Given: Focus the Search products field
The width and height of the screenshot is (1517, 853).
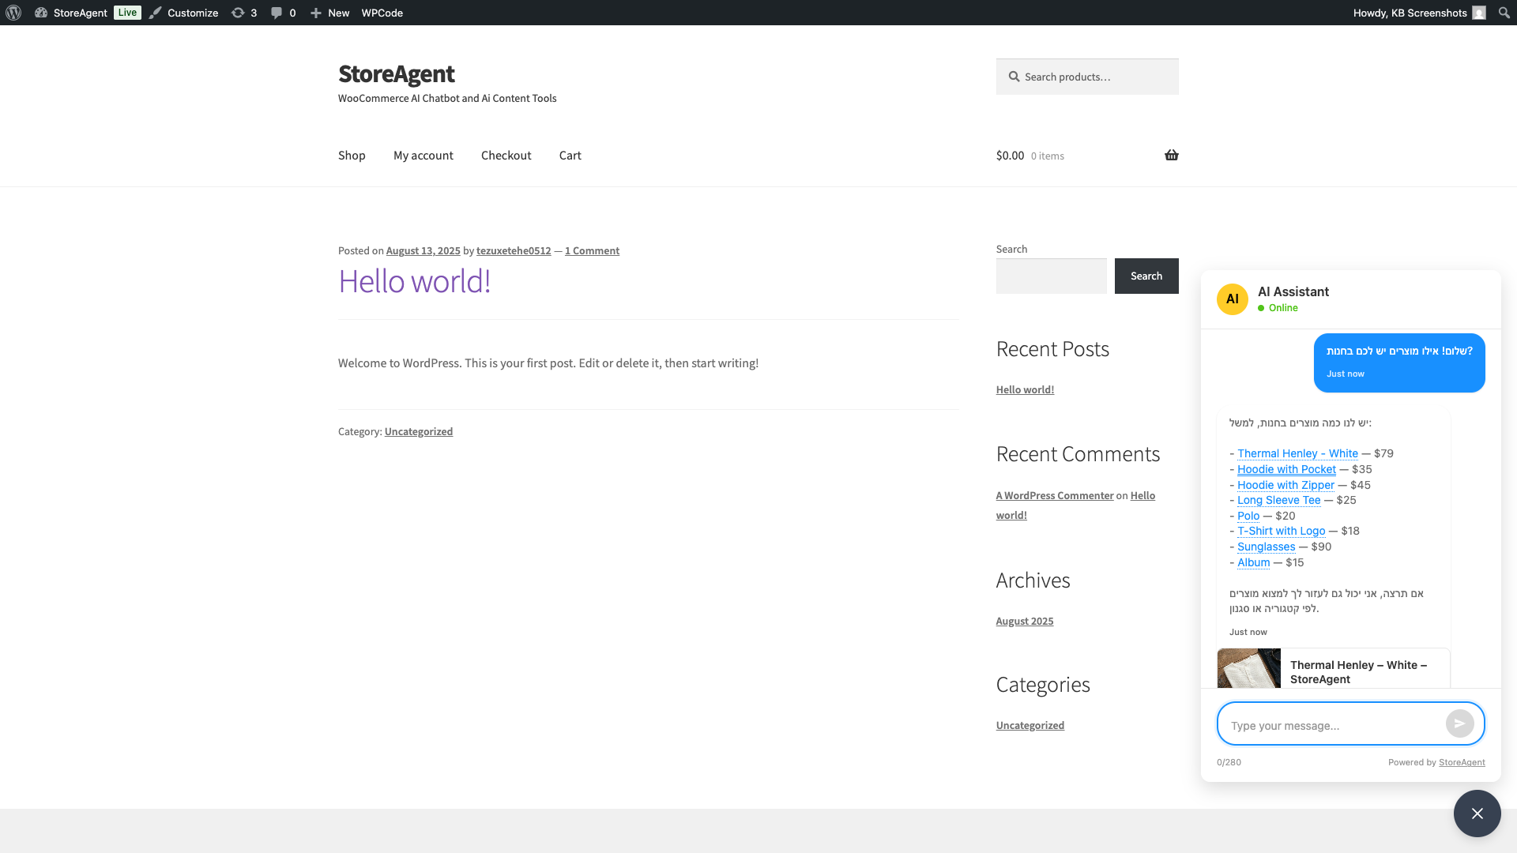Looking at the screenshot, I should coord(1087,77).
